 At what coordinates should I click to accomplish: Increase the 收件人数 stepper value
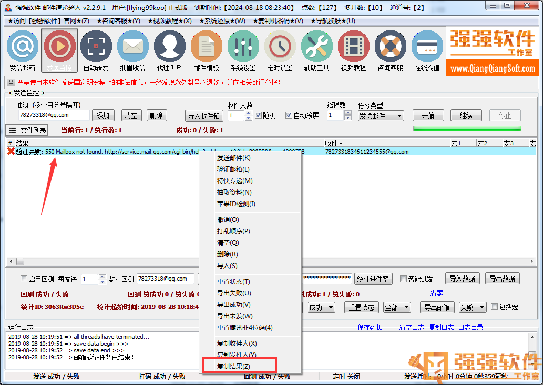click(x=248, y=113)
